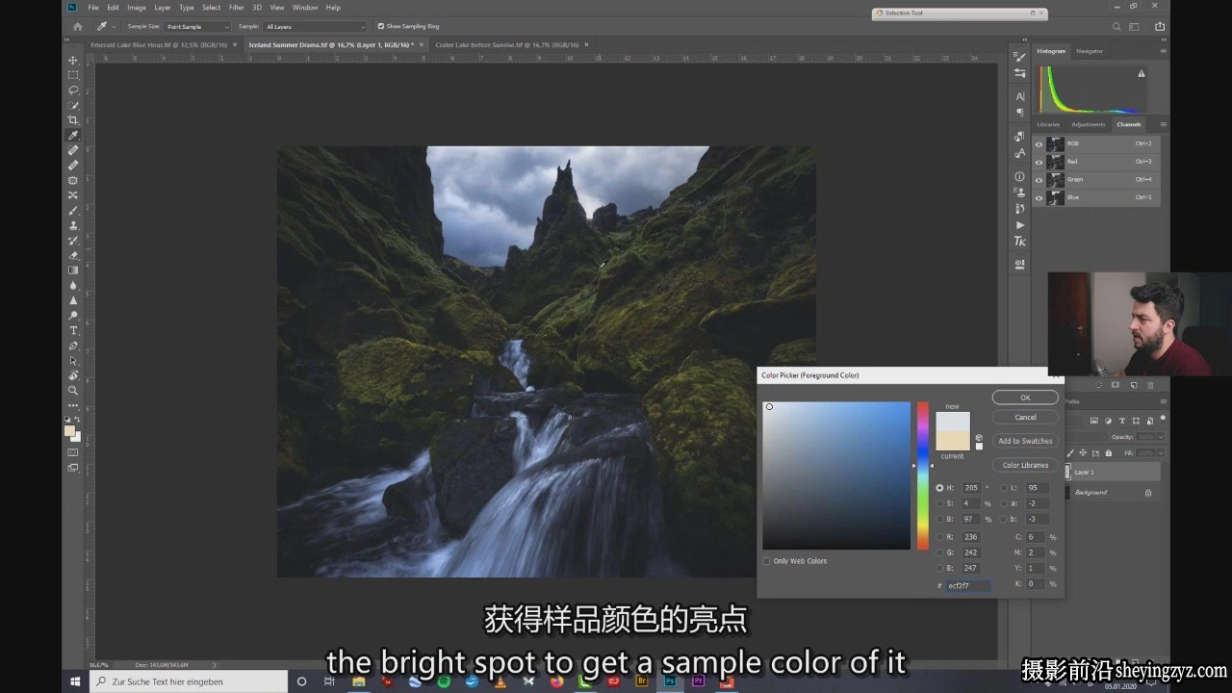Select the Eyedropper tool in the toolbar
This screenshot has height=693, width=1232.
(x=73, y=136)
